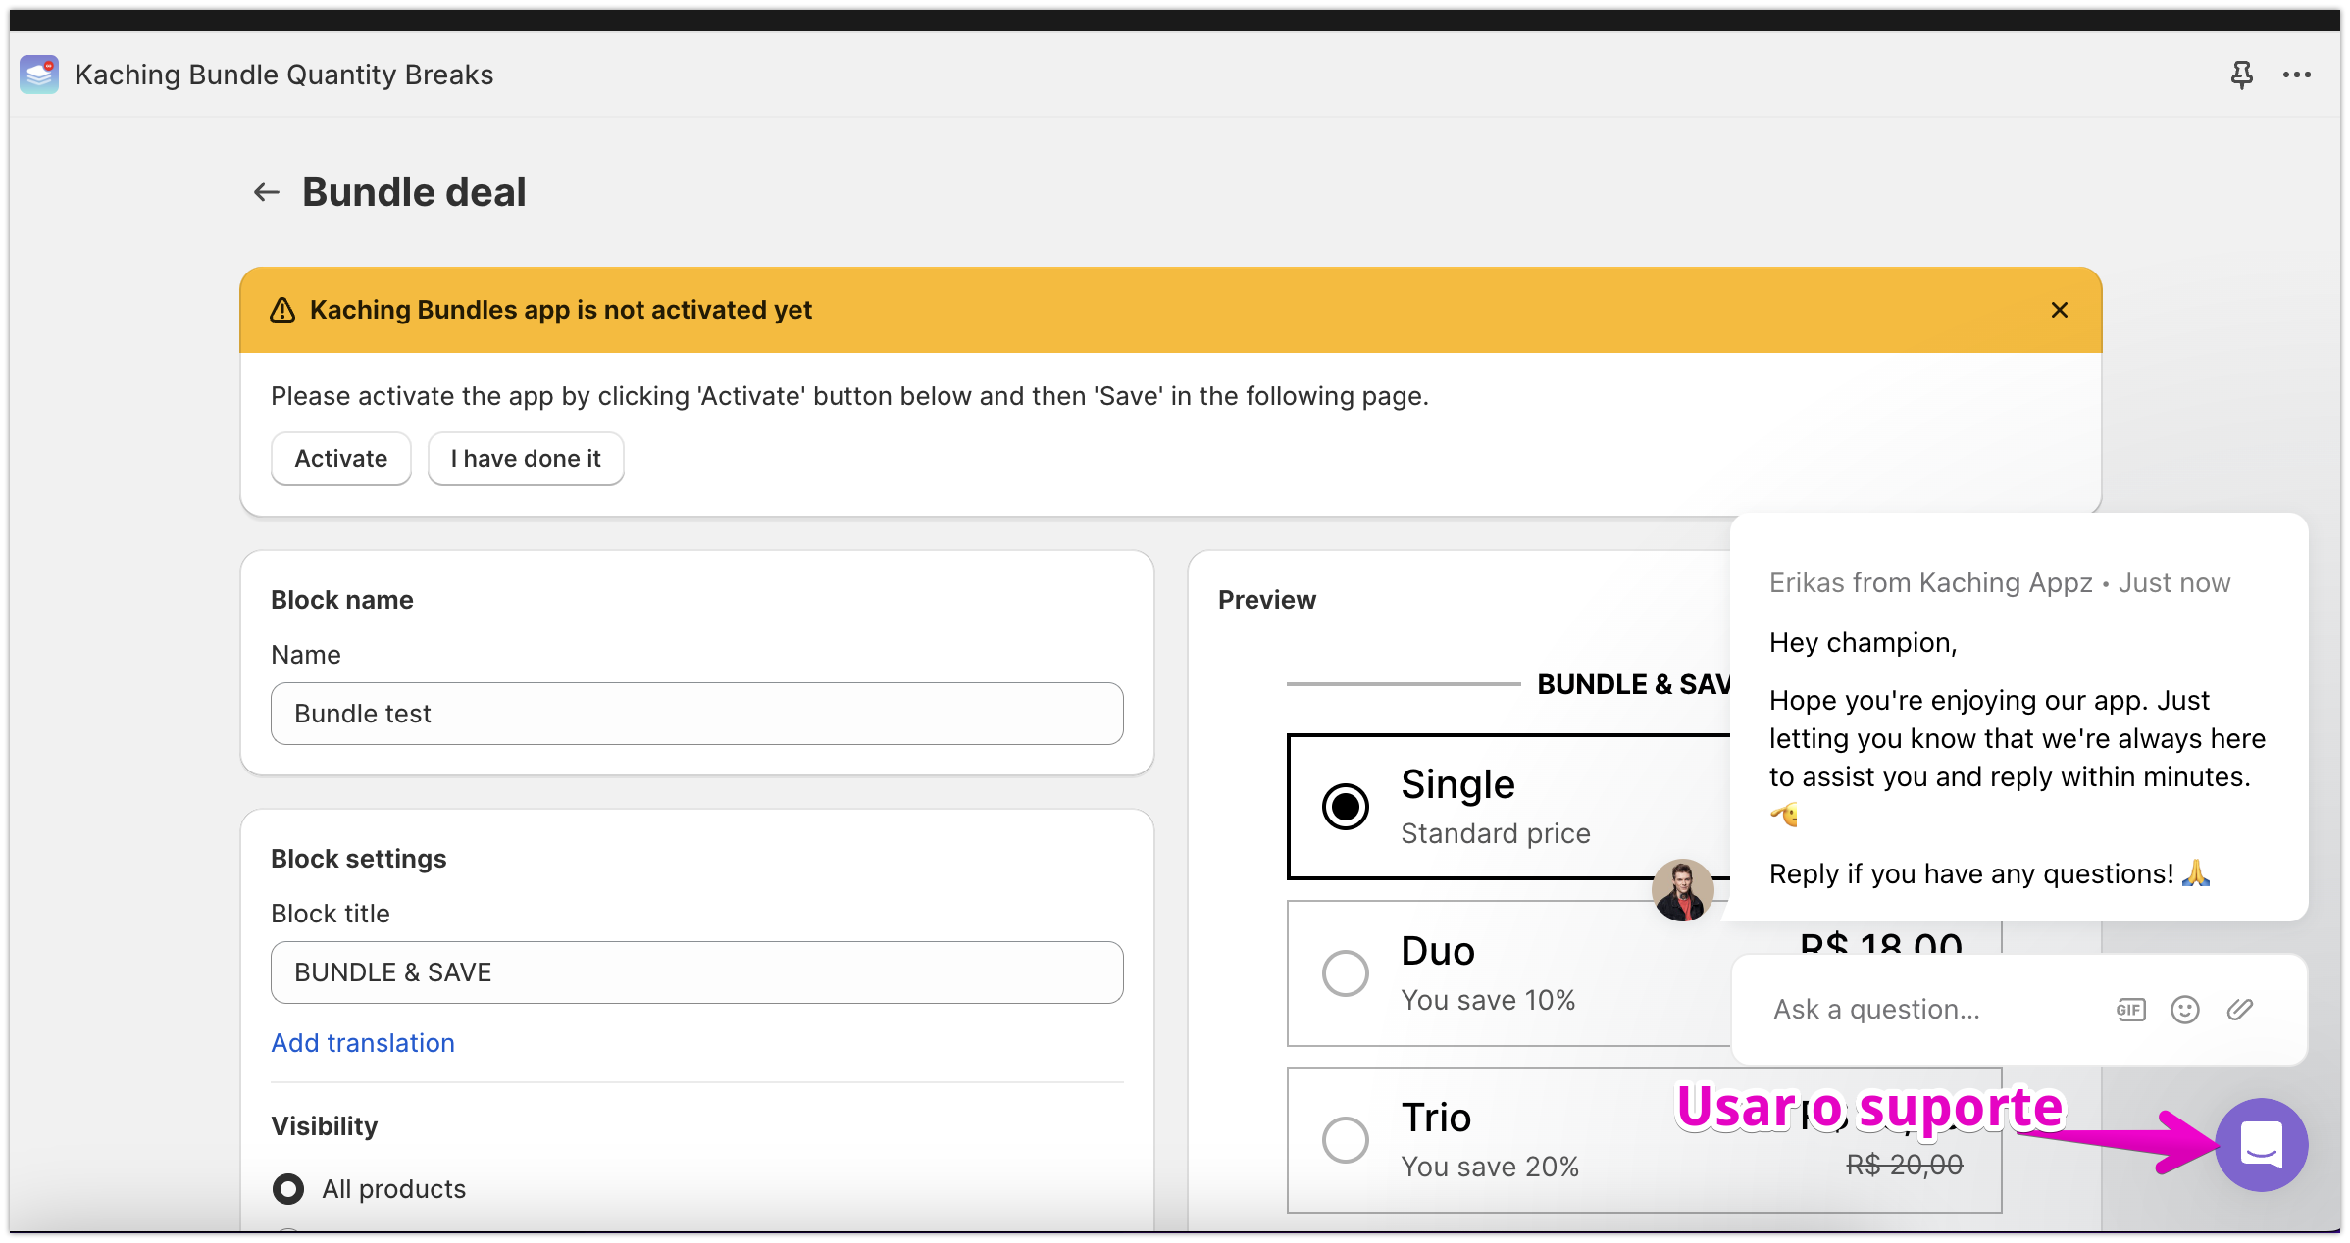Select the Single bundle option in preview
Image resolution: width=2350 pixels, height=1243 pixels.
coord(1346,807)
